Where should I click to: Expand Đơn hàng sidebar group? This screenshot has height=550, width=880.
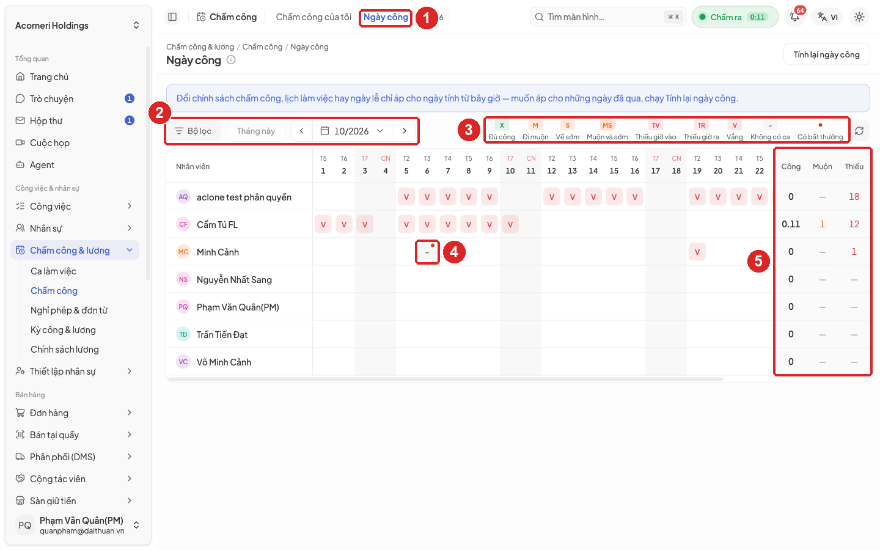point(75,413)
